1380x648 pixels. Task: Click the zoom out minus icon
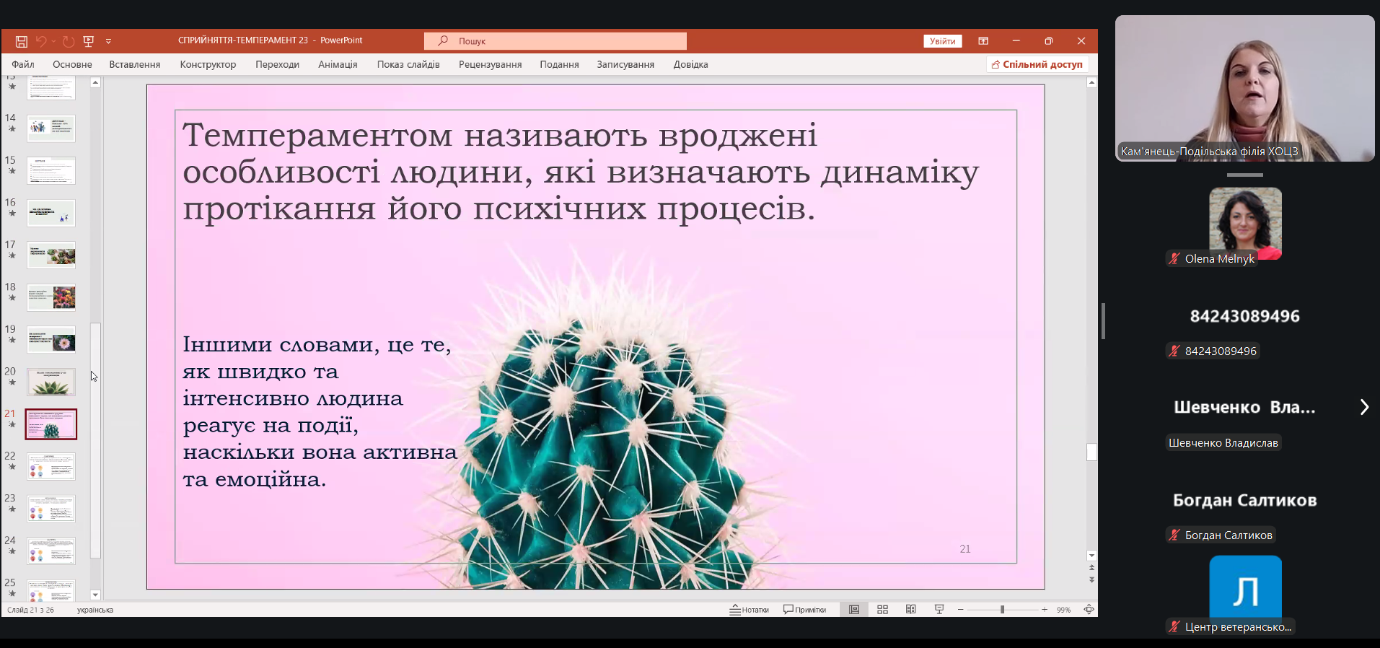[960, 610]
